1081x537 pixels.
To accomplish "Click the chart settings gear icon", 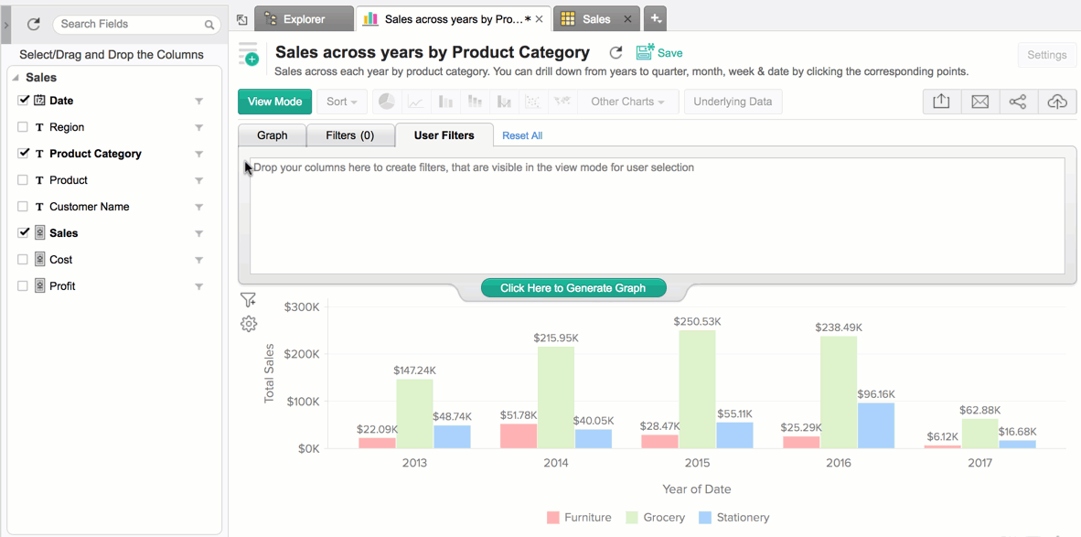I will tap(249, 324).
